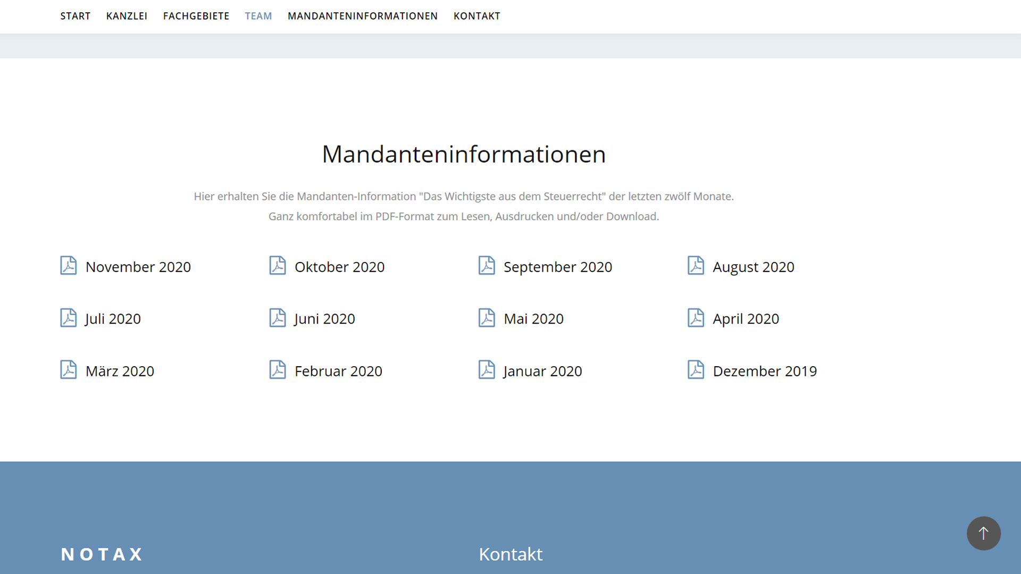Open the März 2020 PDF link
The height and width of the screenshot is (574, 1021).
pyautogui.click(x=120, y=371)
